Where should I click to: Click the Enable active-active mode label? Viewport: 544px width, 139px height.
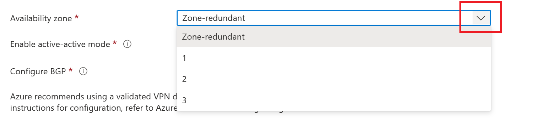60,44
